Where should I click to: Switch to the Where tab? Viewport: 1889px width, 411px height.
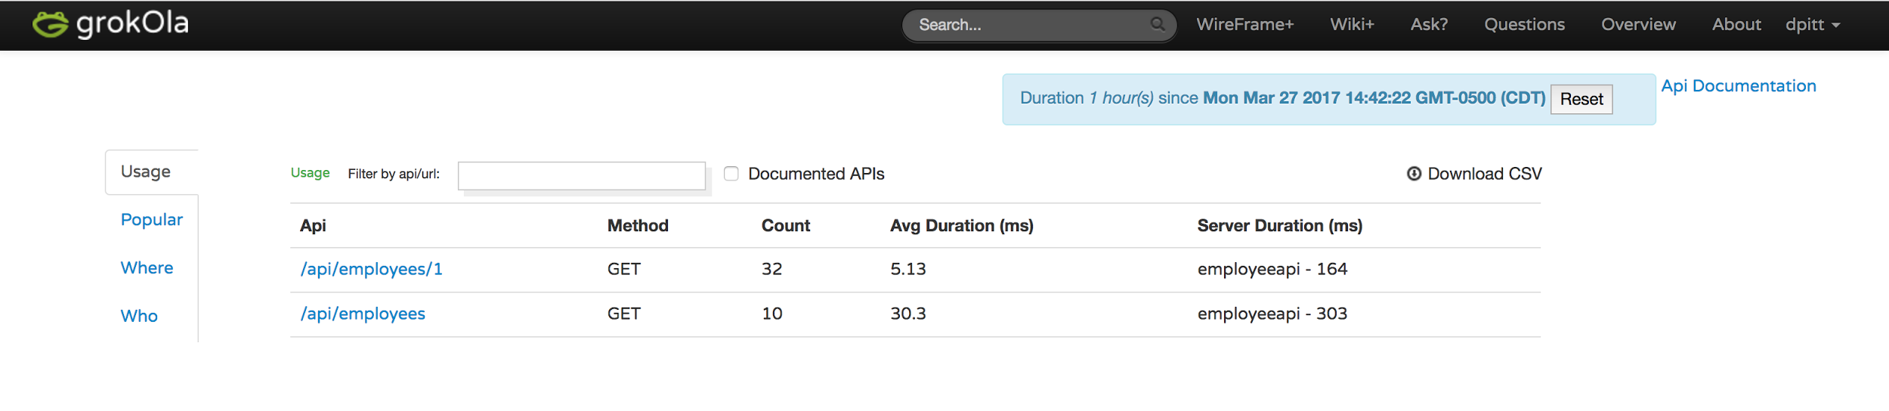(147, 268)
